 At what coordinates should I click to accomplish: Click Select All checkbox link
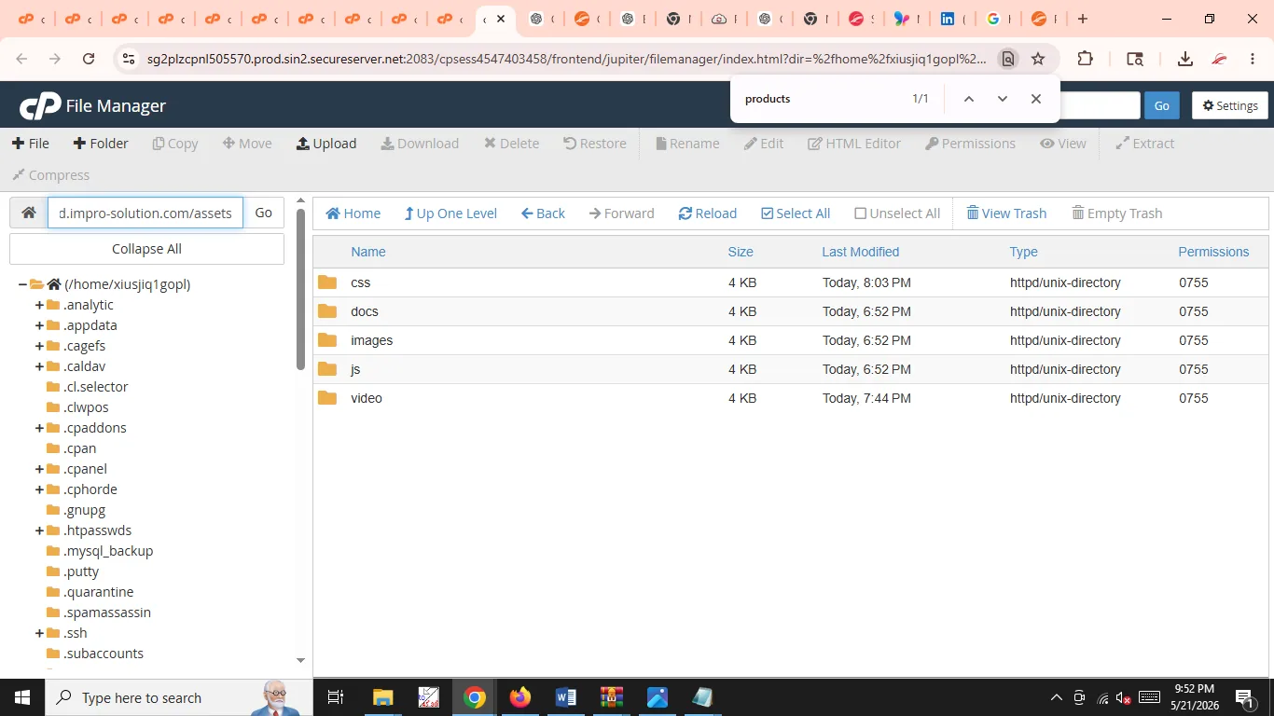click(796, 213)
